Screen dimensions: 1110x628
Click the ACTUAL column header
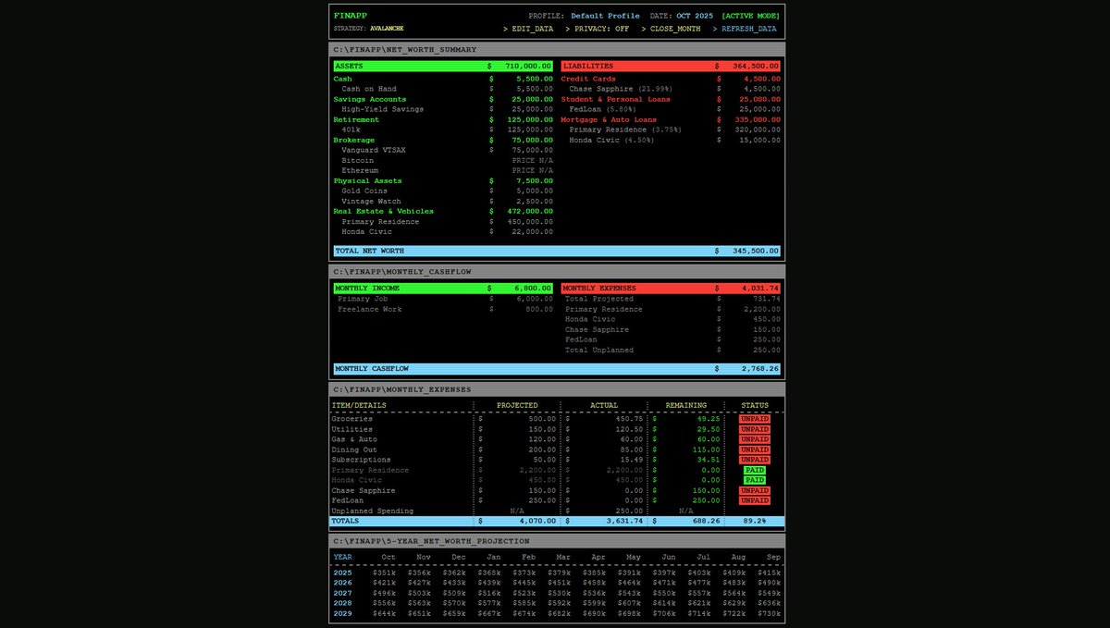pyautogui.click(x=604, y=405)
